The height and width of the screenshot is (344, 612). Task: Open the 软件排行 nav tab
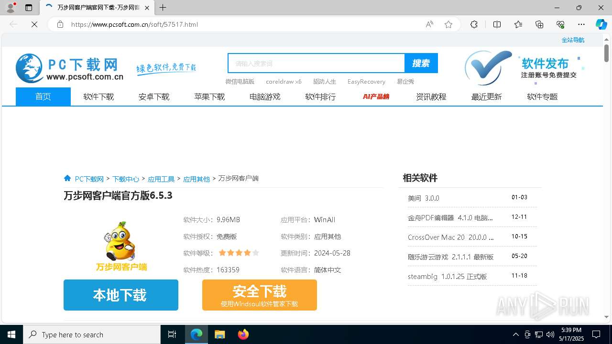coord(320,97)
